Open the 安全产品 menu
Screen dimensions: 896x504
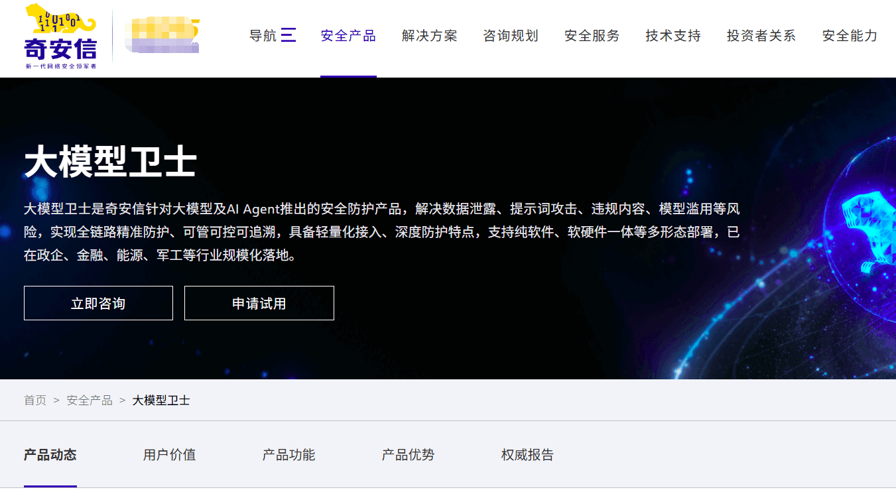click(348, 36)
